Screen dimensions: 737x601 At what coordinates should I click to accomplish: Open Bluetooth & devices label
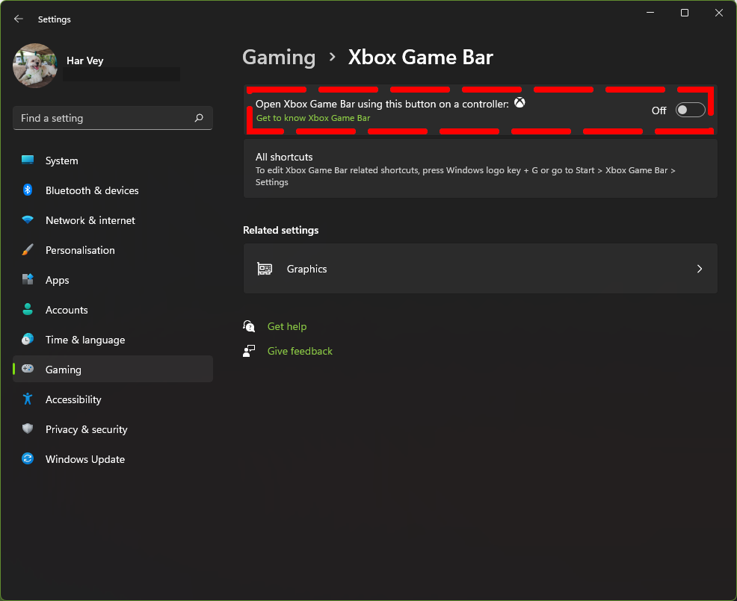coord(92,190)
